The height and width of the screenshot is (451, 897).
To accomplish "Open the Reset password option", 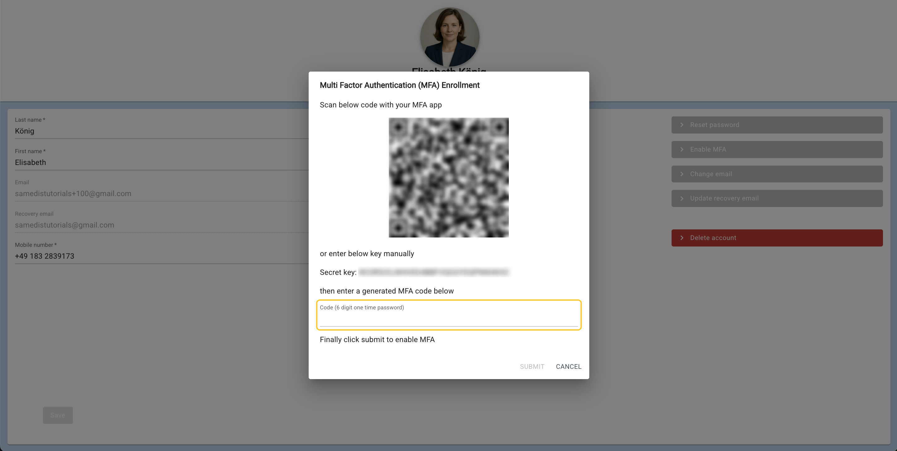I will coord(777,125).
